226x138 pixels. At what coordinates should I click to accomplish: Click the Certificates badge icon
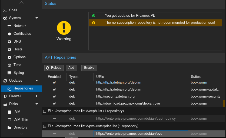(9, 34)
